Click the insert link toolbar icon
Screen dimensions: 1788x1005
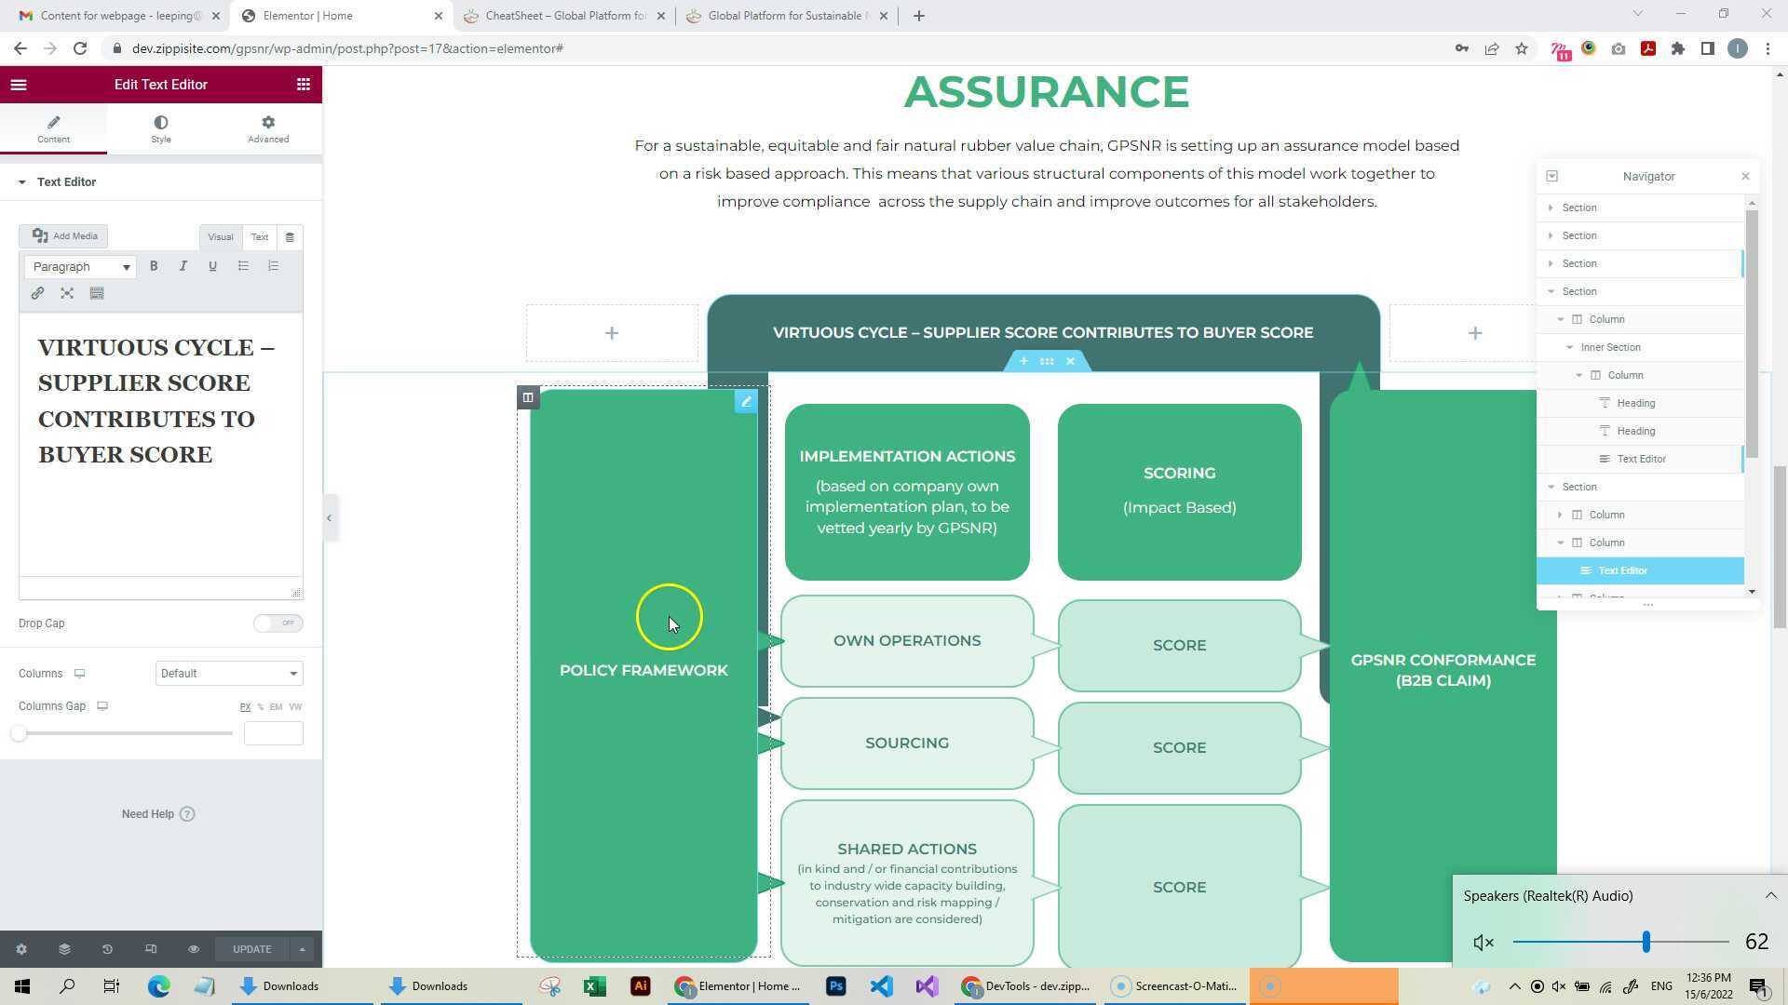click(x=37, y=293)
